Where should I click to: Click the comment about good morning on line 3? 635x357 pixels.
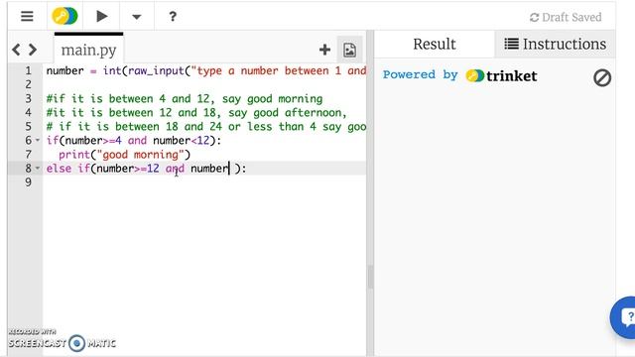(185, 99)
